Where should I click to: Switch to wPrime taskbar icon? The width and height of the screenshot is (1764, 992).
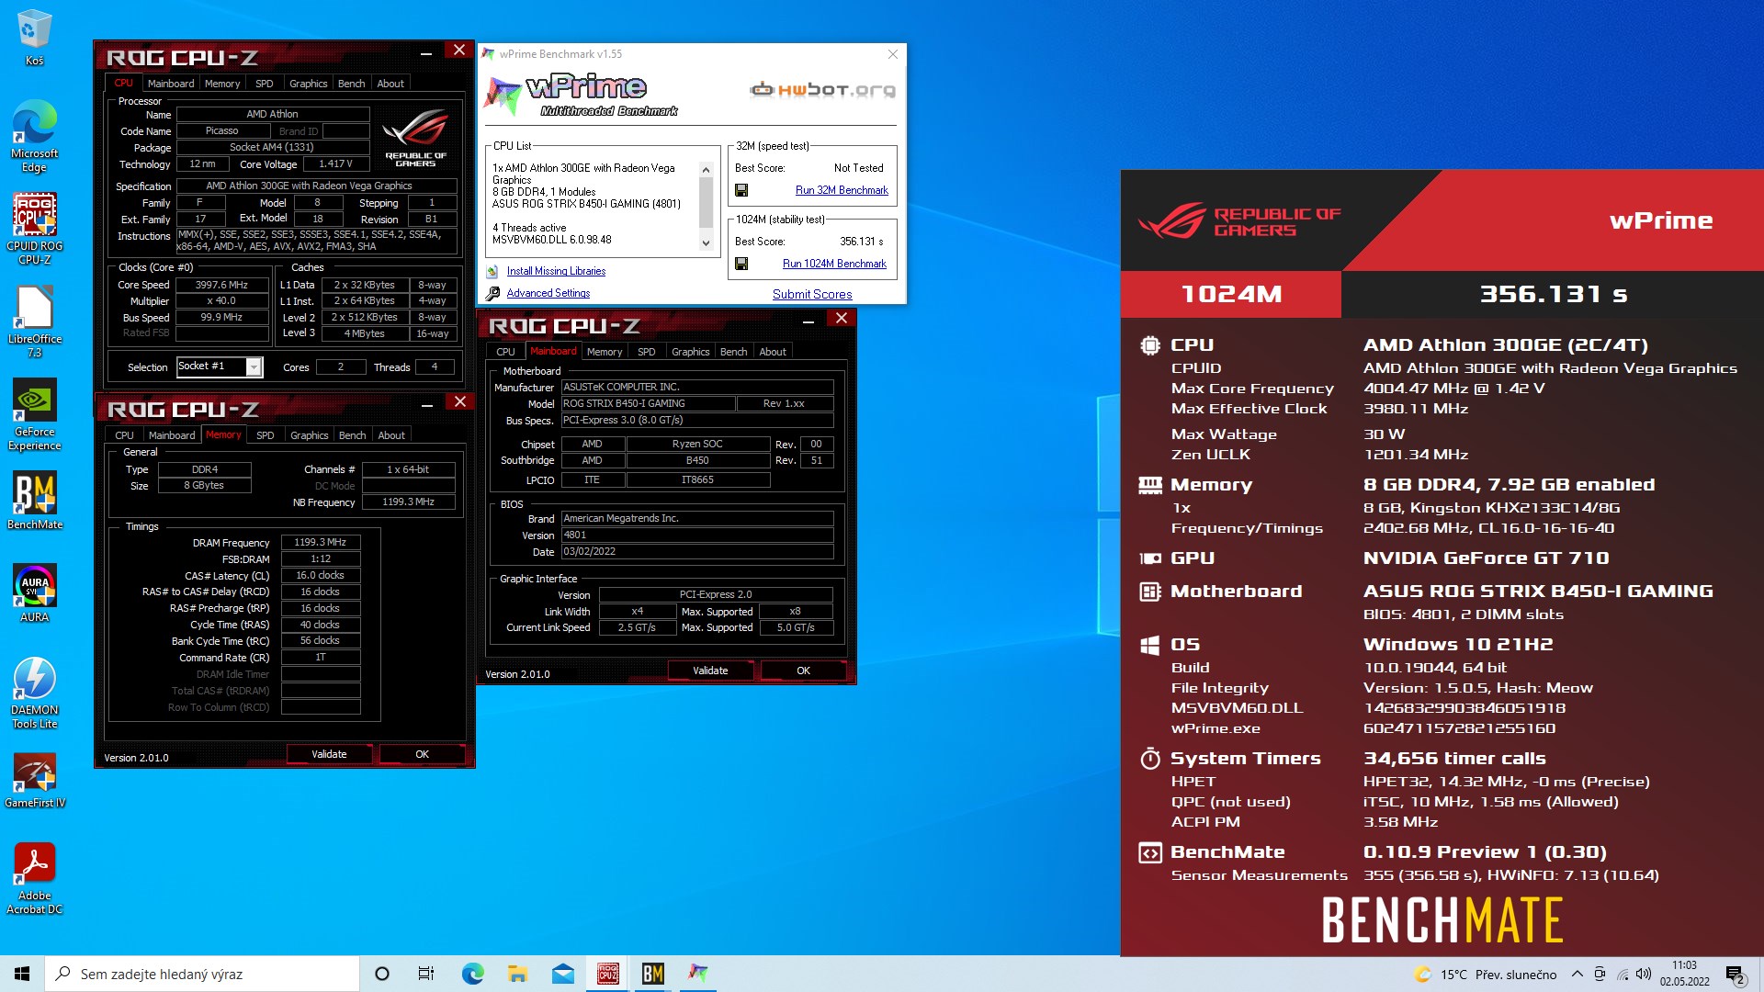click(698, 974)
